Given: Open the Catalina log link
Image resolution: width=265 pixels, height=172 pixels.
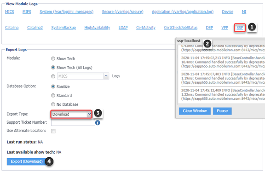Looking at the screenshot, I should click(x=12, y=28).
